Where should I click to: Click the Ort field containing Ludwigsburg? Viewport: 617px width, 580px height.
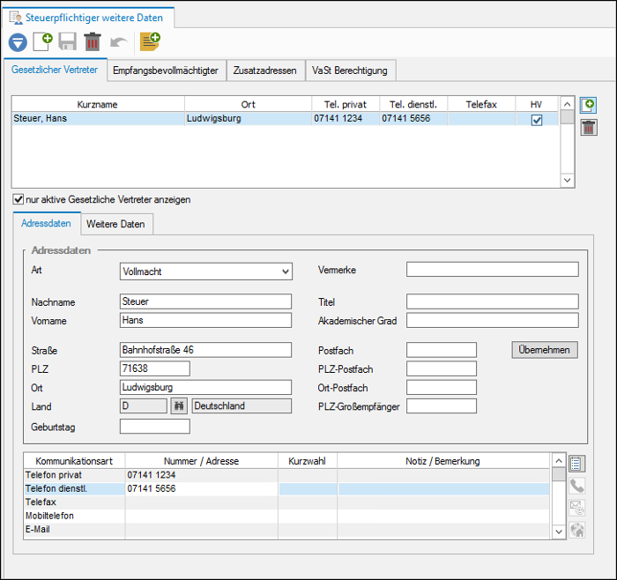click(205, 387)
